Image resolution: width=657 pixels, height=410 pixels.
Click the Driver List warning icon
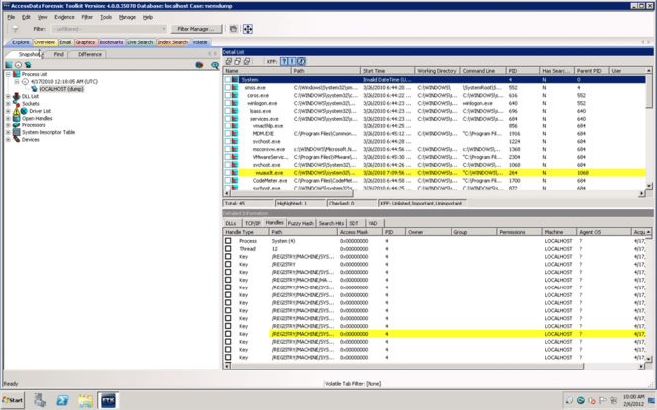[17, 111]
